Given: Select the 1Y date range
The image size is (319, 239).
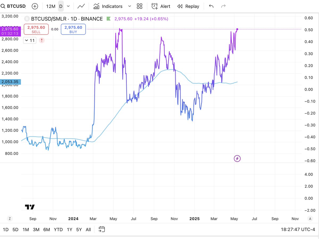Looking at the screenshot, I should [x=69, y=229].
